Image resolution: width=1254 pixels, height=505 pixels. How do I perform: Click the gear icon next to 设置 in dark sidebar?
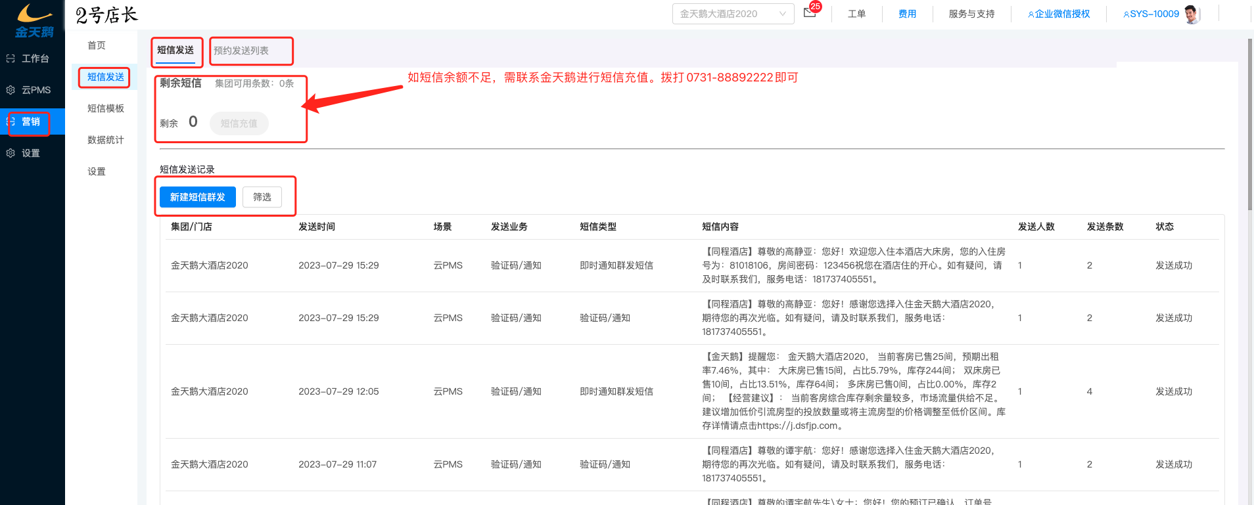[x=11, y=153]
